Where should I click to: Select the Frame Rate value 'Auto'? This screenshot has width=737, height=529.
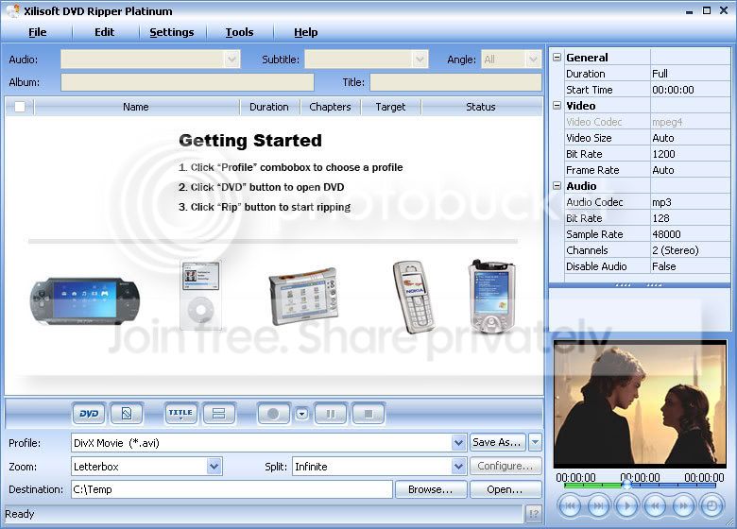[690, 170]
